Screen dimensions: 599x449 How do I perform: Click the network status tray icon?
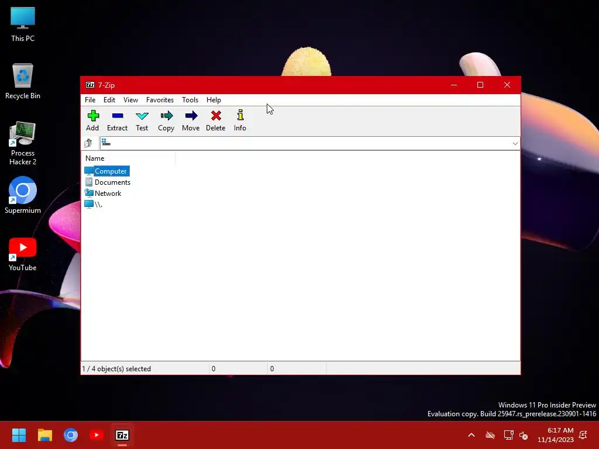pos(508,435)
